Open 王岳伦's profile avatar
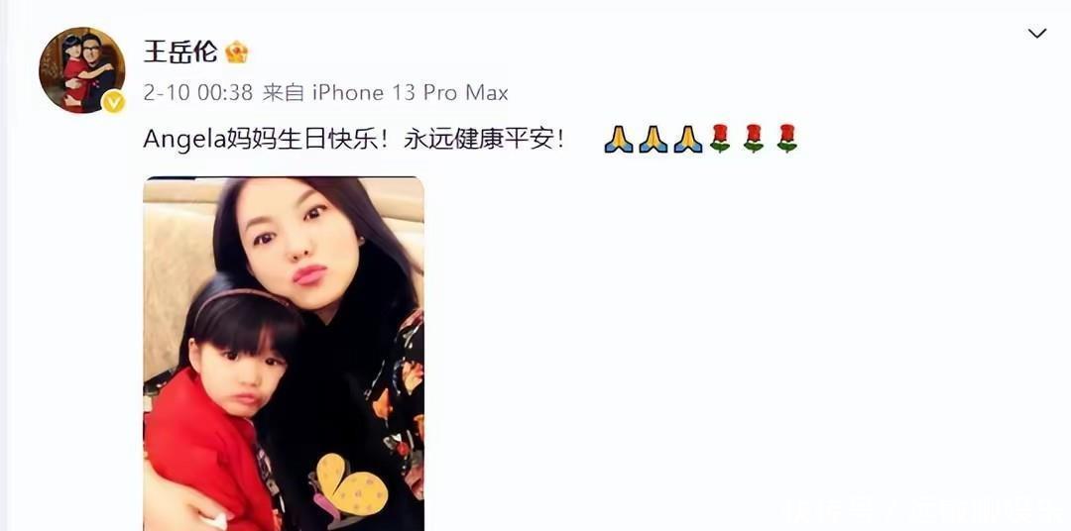Screen dimensions: 1071x531 tap(82, 69)
